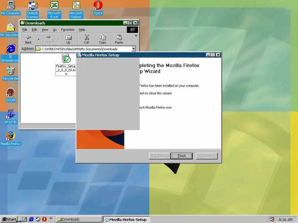This screenshot has width=298, height=223.
Task: Open the View menu in Downloads
Action: [45, 30]
